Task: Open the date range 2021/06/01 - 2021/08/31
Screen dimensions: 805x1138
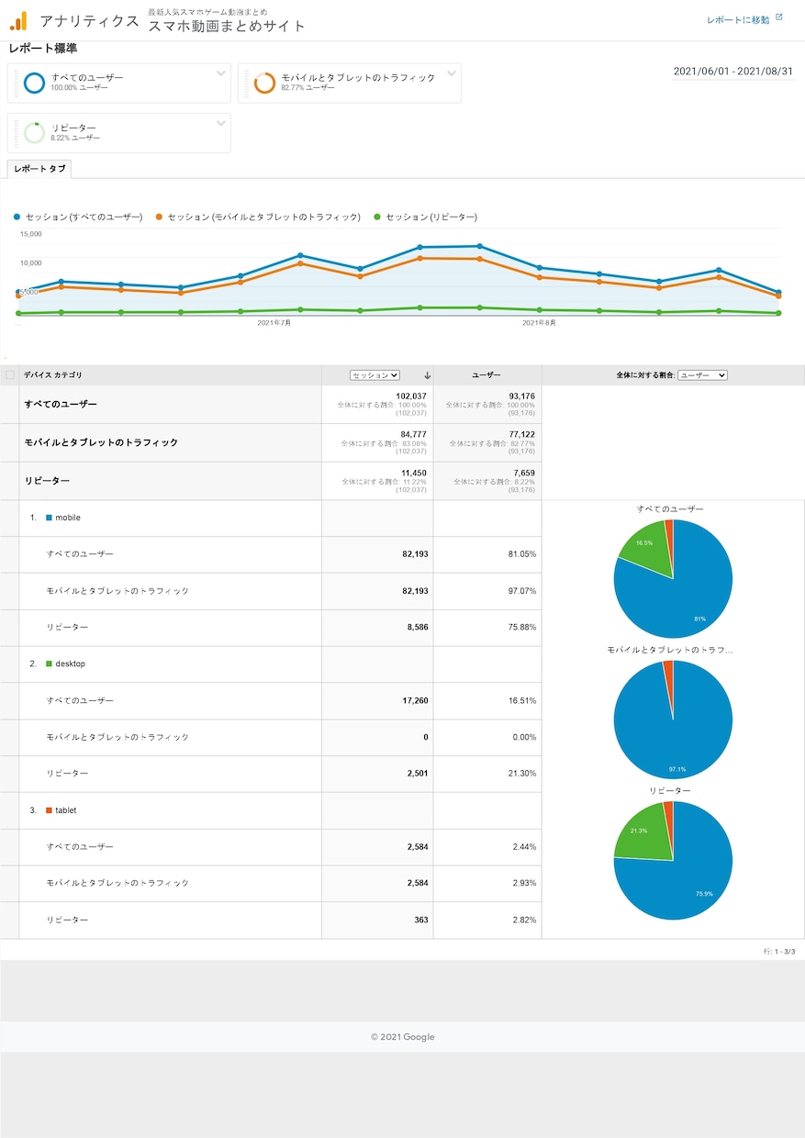Action: tap(732, 71)
